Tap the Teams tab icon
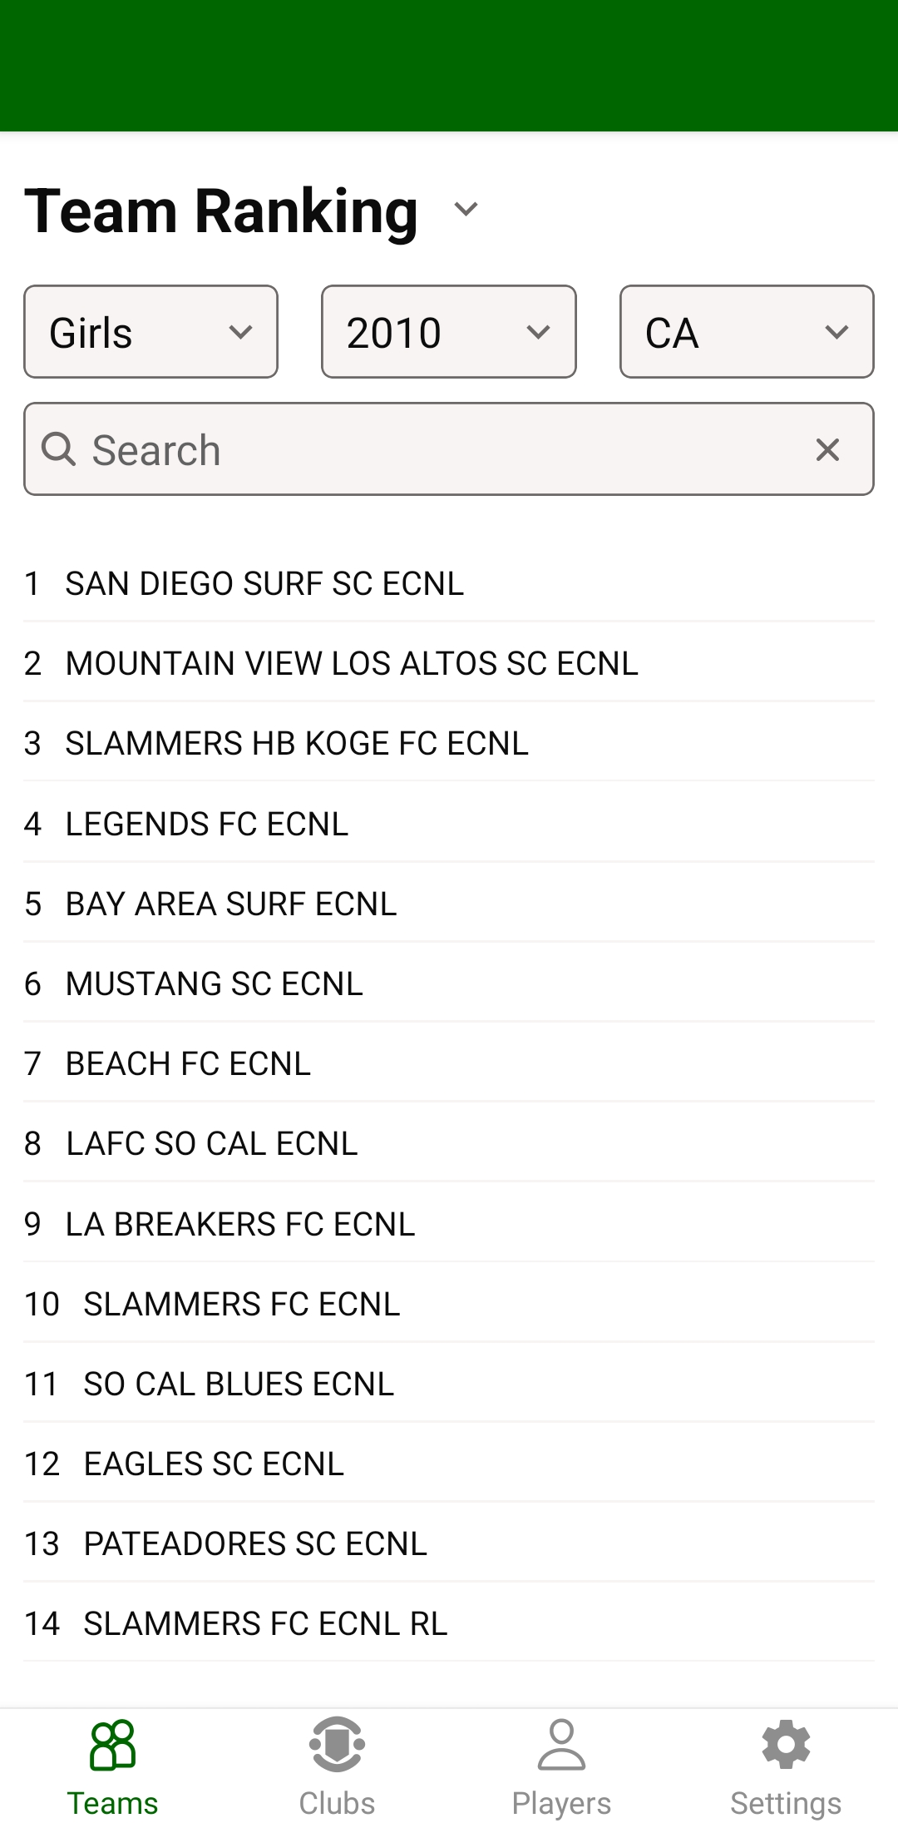 tap(112, 1744)
